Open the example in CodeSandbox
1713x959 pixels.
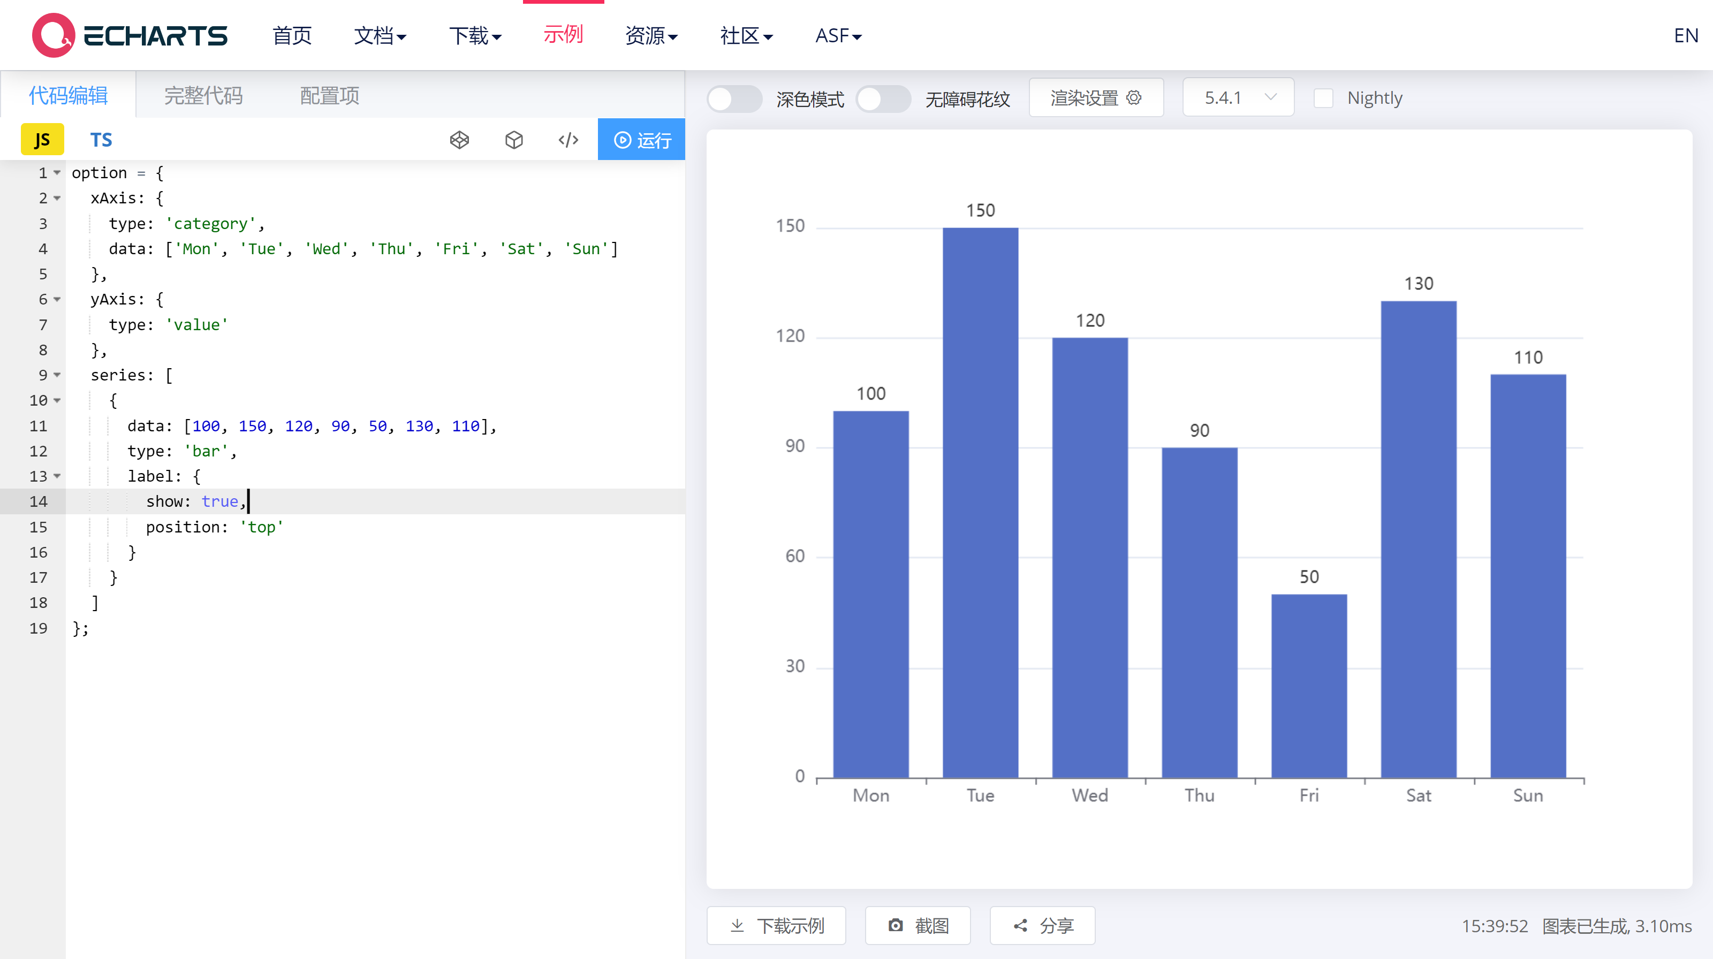[x=513, y=140]
